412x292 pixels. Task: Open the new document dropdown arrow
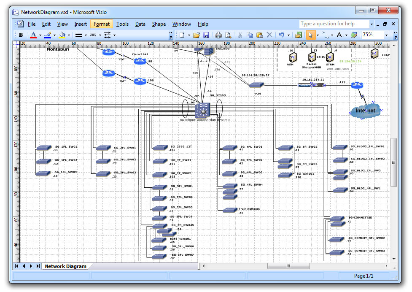189,35
